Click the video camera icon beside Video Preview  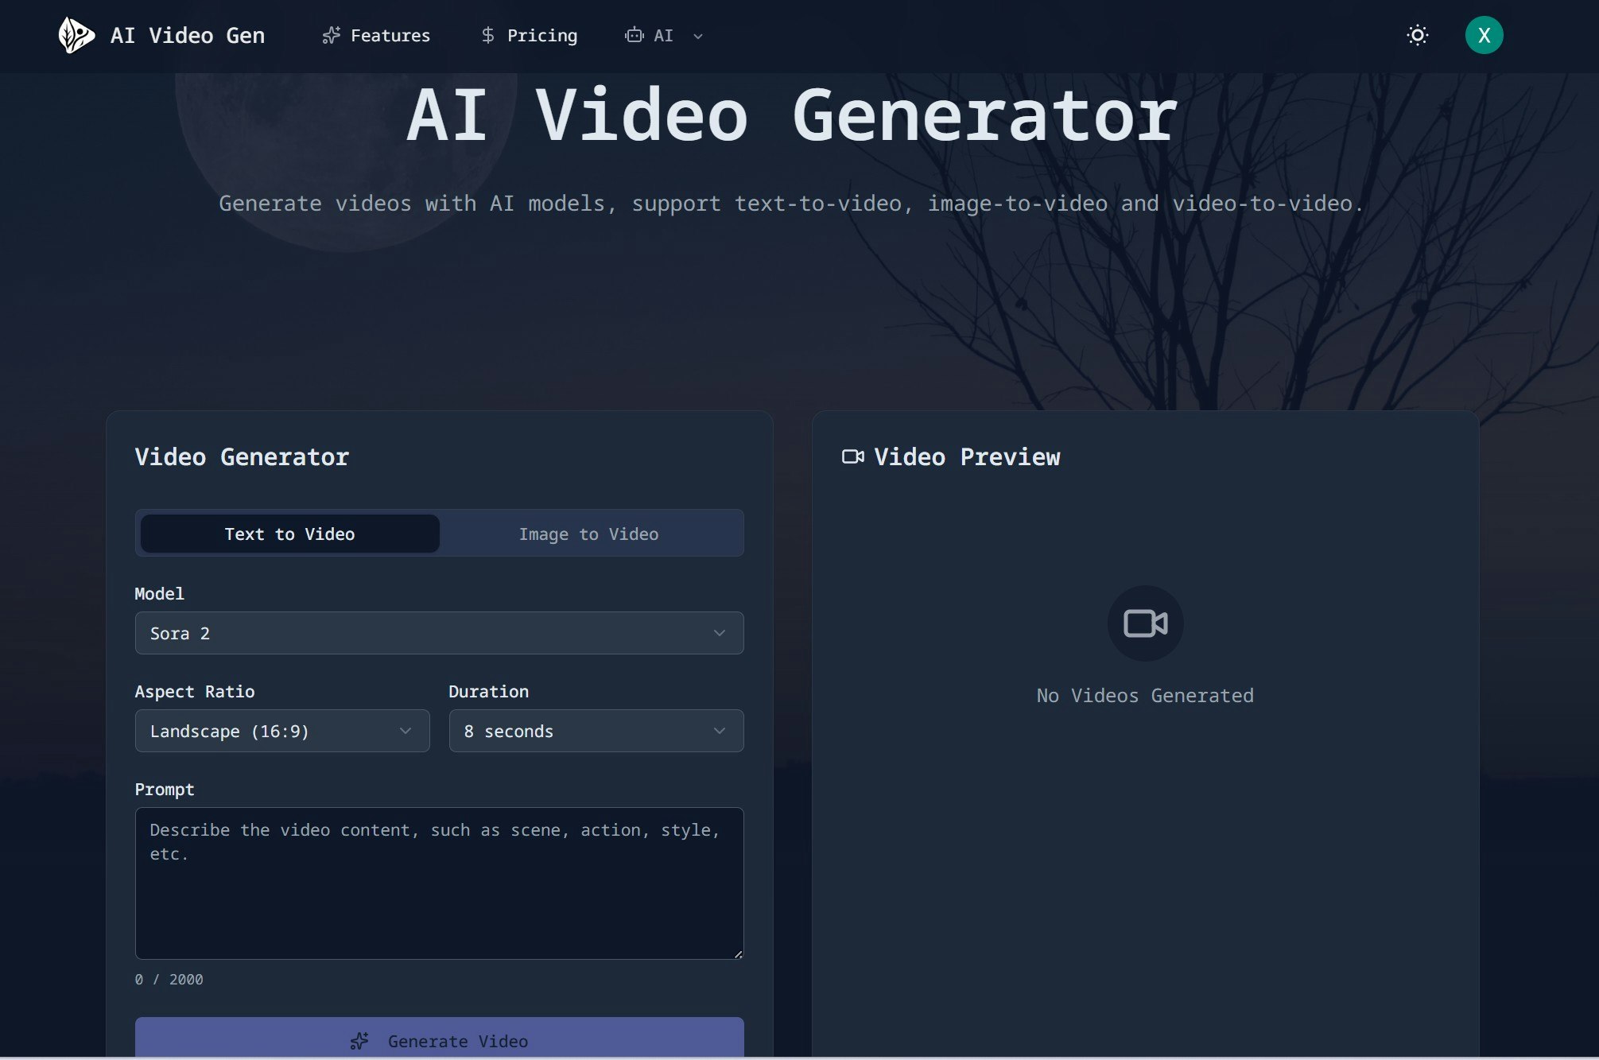852,456
